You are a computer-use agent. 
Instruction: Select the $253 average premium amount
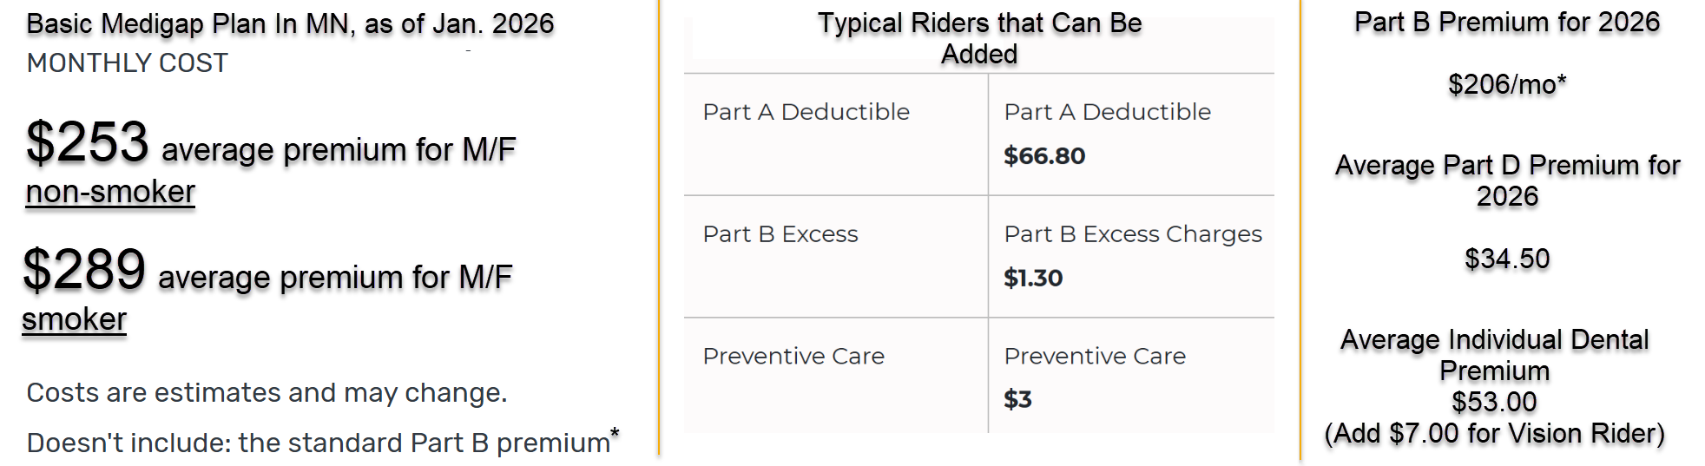[x=88, y=142]
